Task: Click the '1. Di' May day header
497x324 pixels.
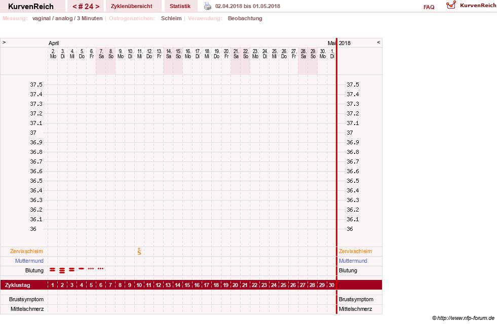Action: pyautogui.click(x=332, y=54)
